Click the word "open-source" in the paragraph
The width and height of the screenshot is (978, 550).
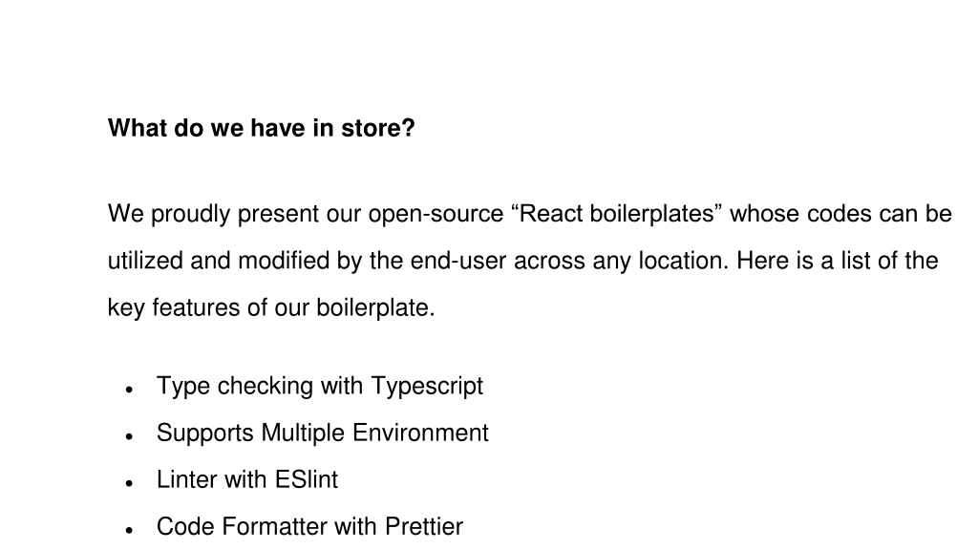[x=436, y=215]
